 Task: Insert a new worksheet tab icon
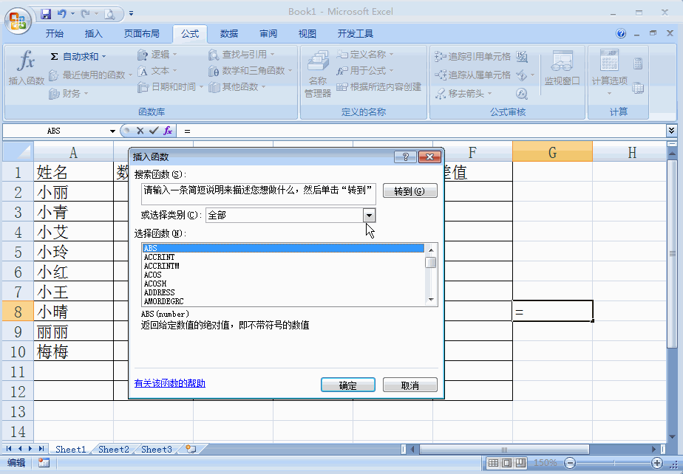[x=191, y=449]
